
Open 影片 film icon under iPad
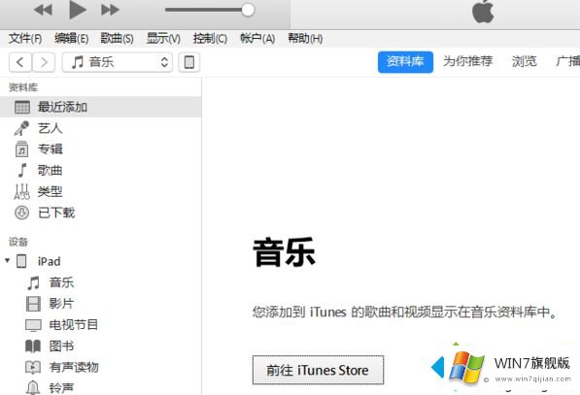tap(33, 304)
